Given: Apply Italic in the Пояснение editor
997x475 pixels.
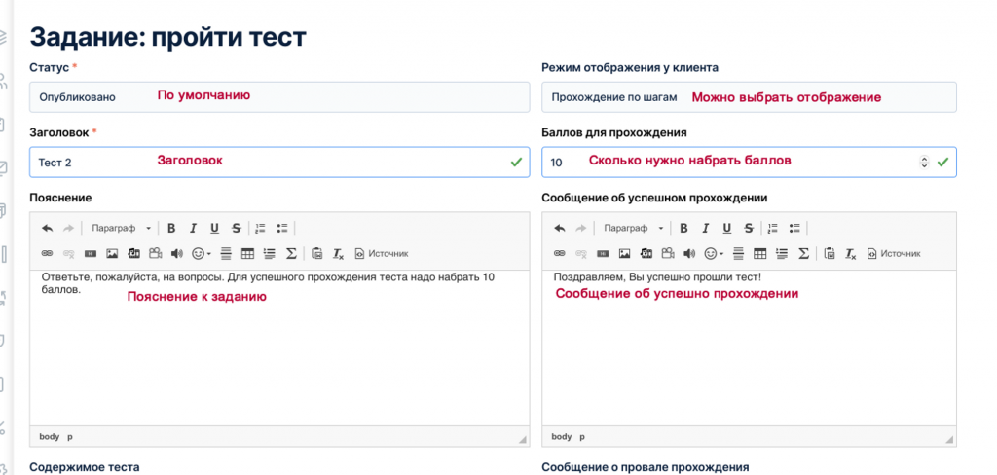Looking at the screenshot, I should click(x=193, y=229).
